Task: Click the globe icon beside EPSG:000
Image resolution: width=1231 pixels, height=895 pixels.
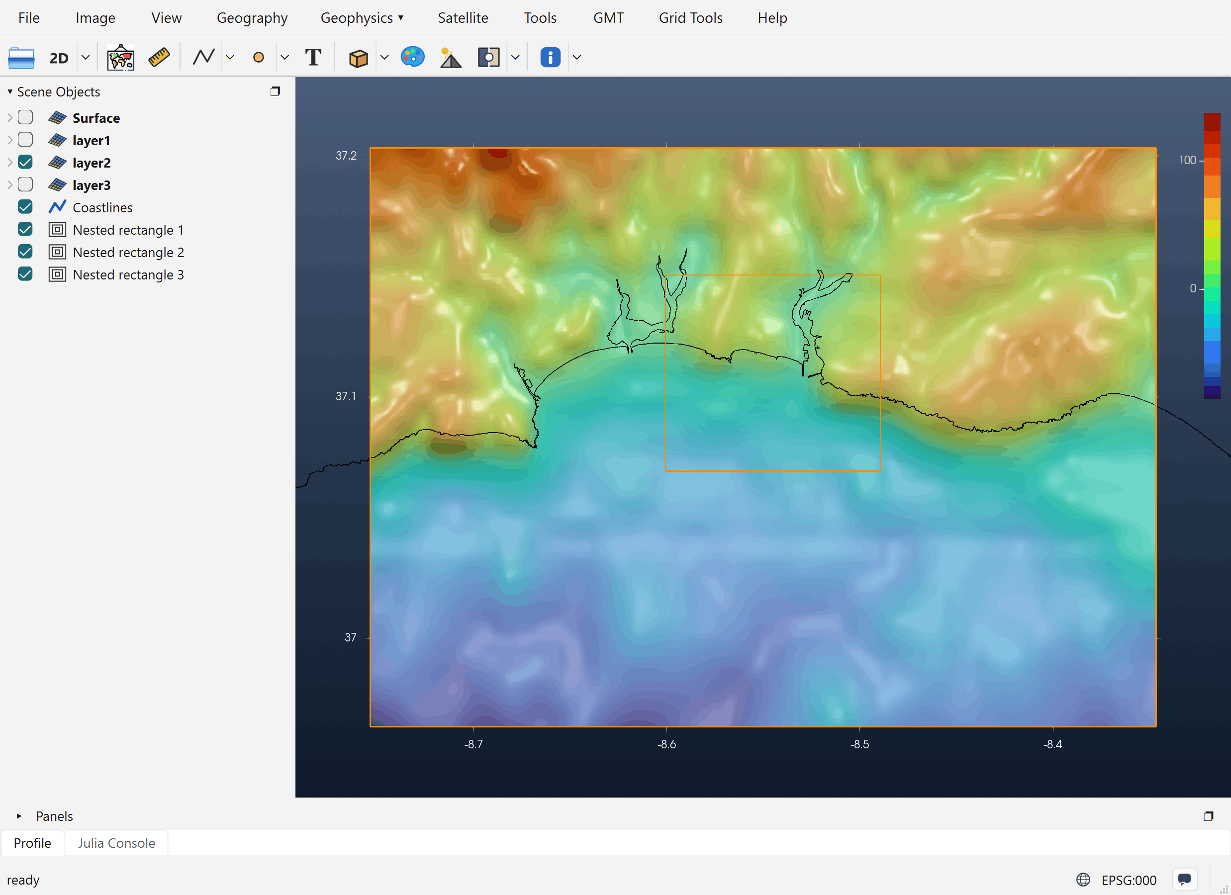Action: pyautogui.click(x=1083, y=879)
